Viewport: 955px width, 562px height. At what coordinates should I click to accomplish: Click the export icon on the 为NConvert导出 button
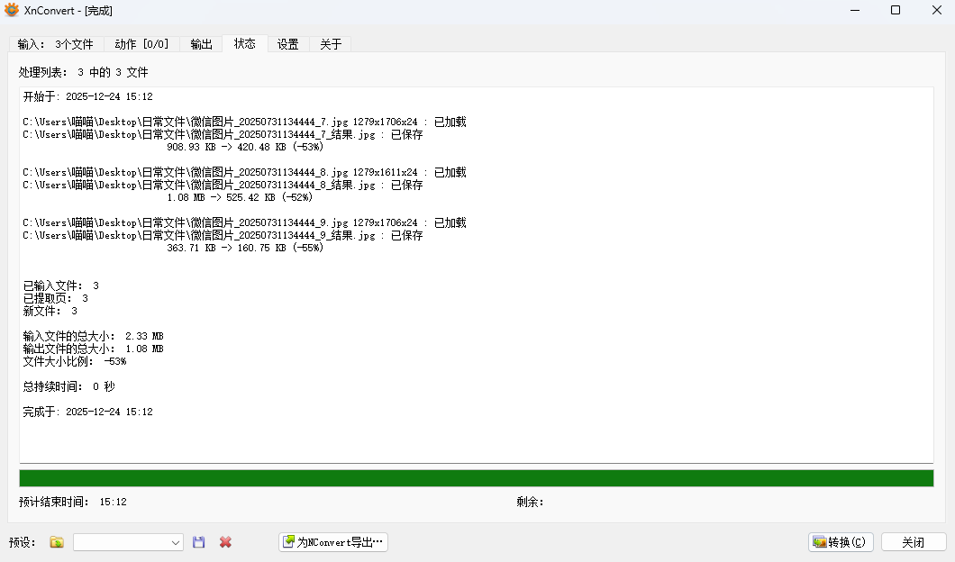pos(290,541)
